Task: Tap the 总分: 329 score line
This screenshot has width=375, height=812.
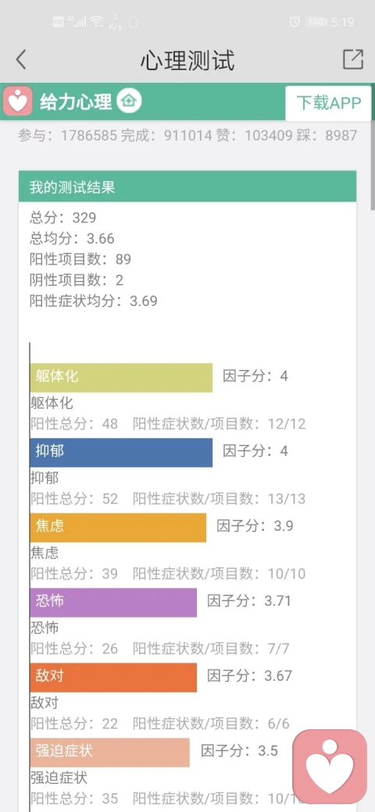Action: [62, 218]
